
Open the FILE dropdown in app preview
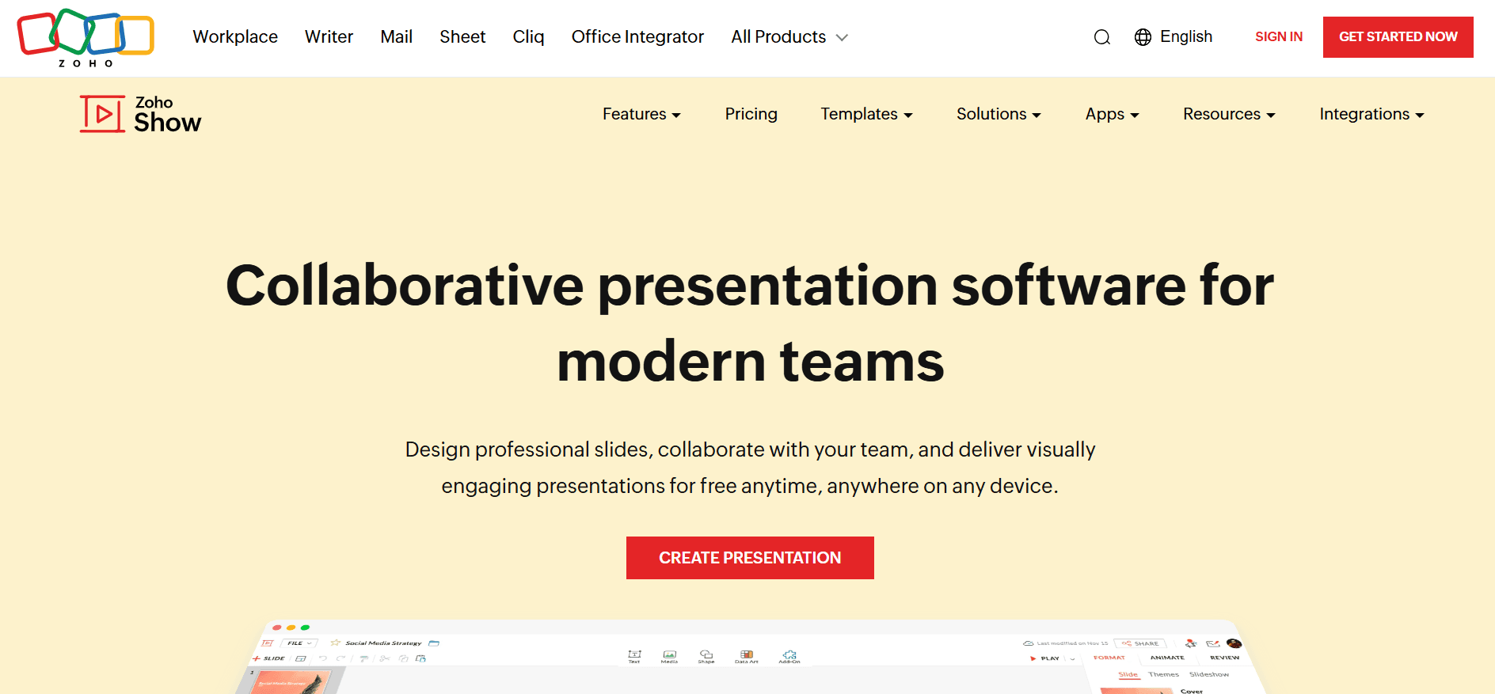299,643
